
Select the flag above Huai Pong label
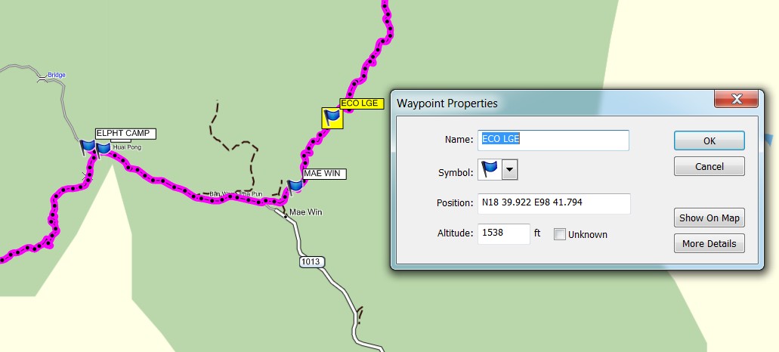click(x=104, y=147)
